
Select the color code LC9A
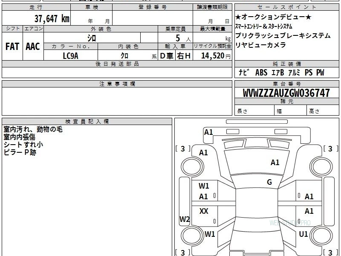(x=70, y=56)
